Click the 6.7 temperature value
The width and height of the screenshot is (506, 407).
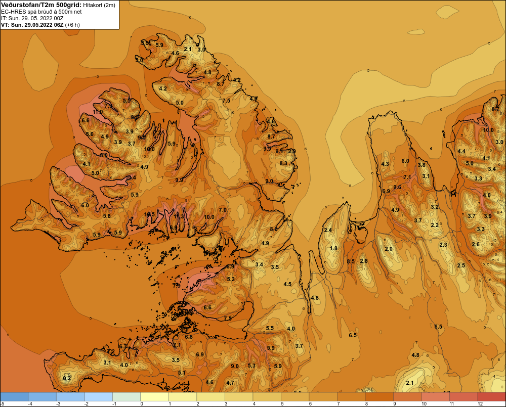point(123,346)
